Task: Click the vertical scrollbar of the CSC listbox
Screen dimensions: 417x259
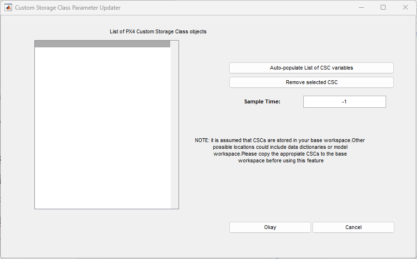Action: coord(175,125)
